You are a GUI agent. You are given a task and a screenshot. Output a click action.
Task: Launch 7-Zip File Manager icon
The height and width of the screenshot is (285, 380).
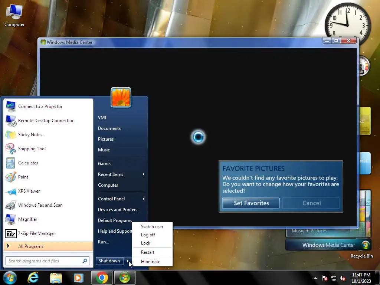[11, 234]
